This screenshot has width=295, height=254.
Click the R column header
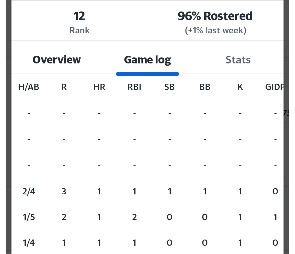(64, 87)
